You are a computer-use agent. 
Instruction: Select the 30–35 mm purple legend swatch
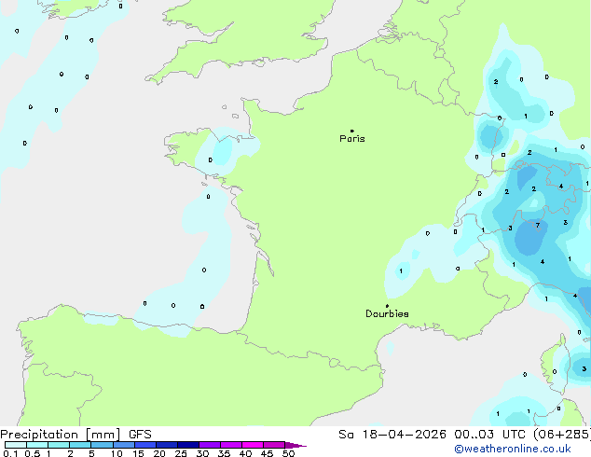pos(210,445)
